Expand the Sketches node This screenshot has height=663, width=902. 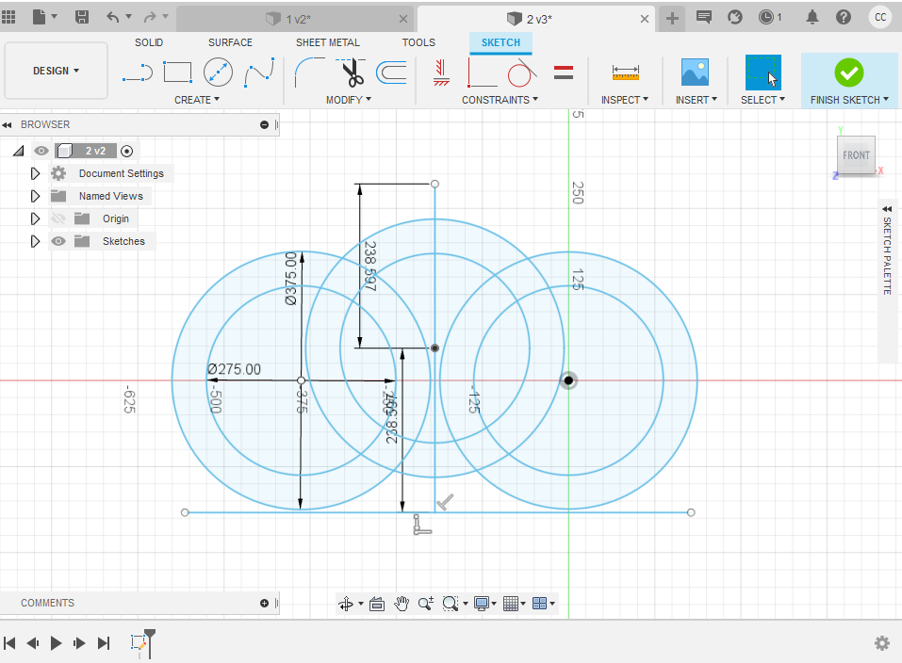click(35, 241)
